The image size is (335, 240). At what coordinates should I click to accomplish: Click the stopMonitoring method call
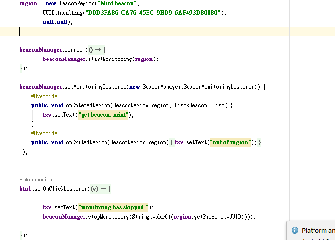pyautogui.click(x=108, y=217)
